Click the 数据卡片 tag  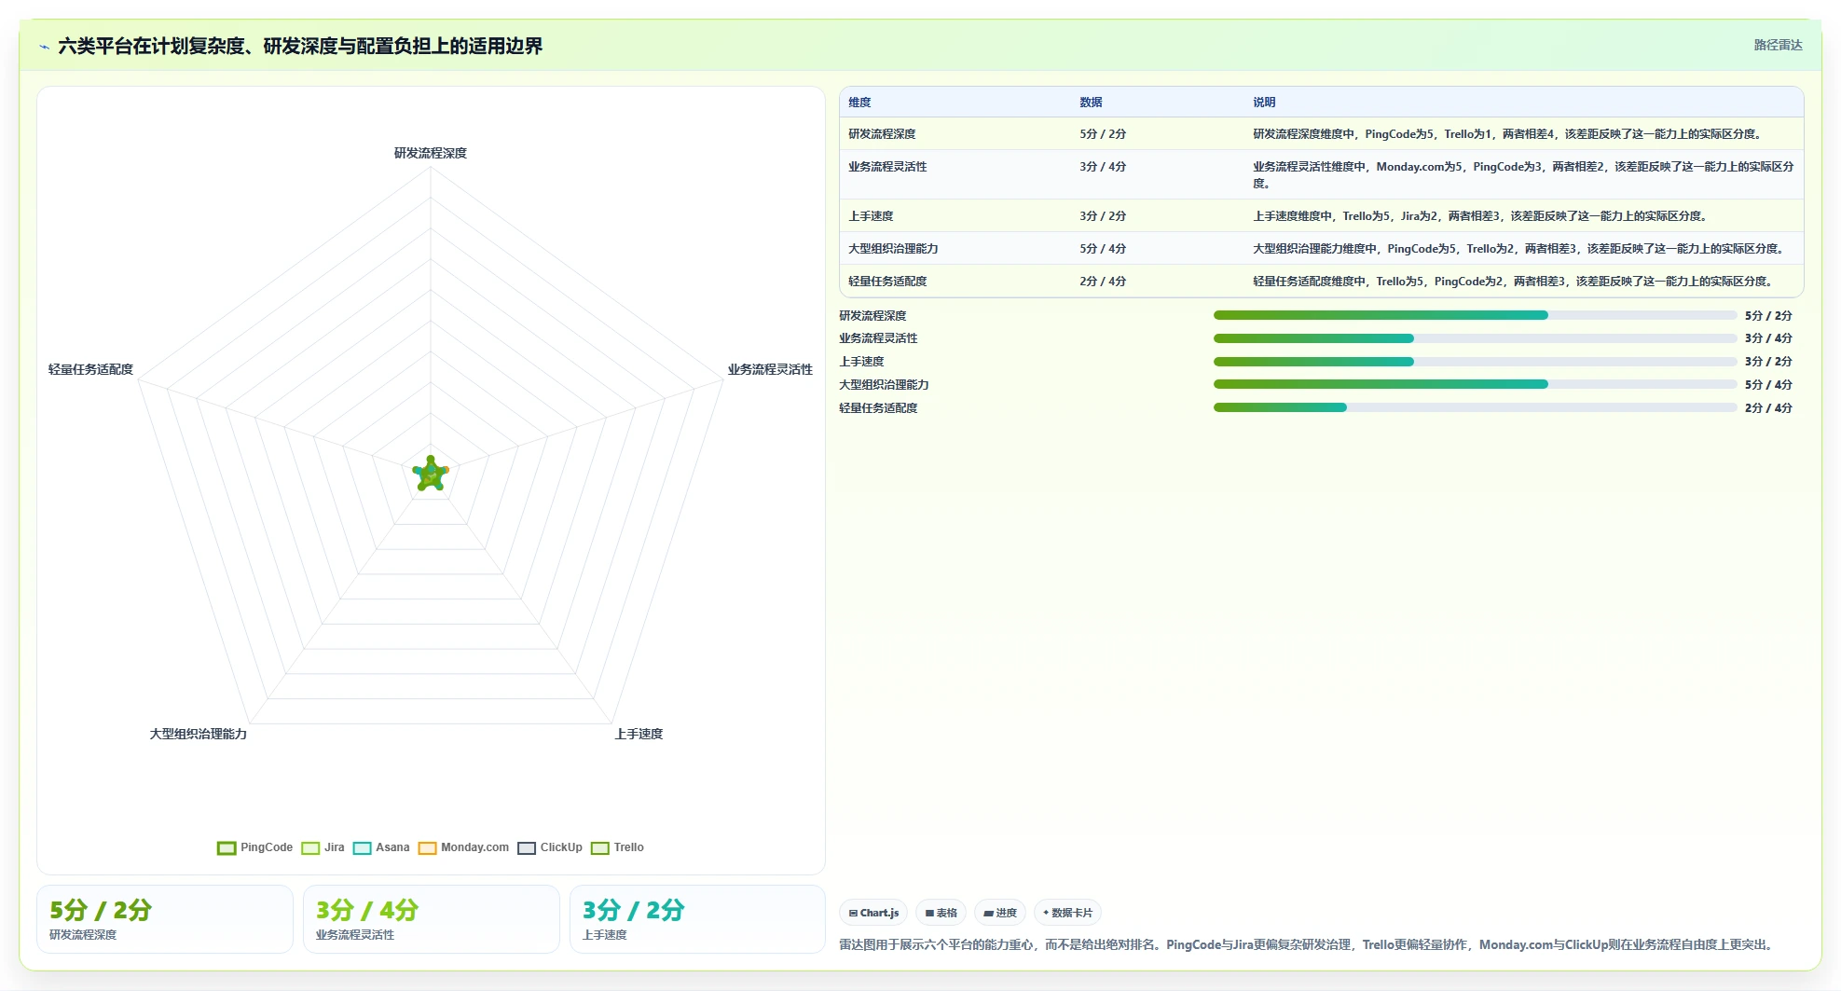point(1067,913)
